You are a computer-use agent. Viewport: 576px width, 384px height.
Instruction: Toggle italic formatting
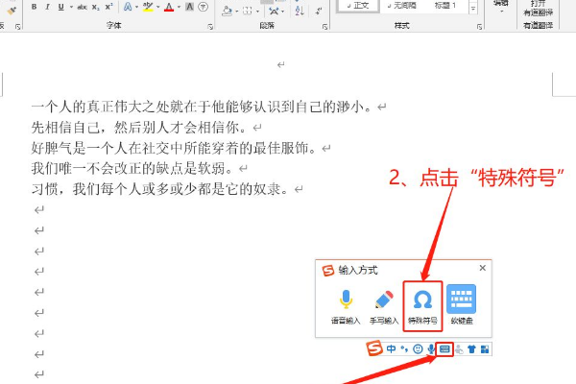(47, 7)
